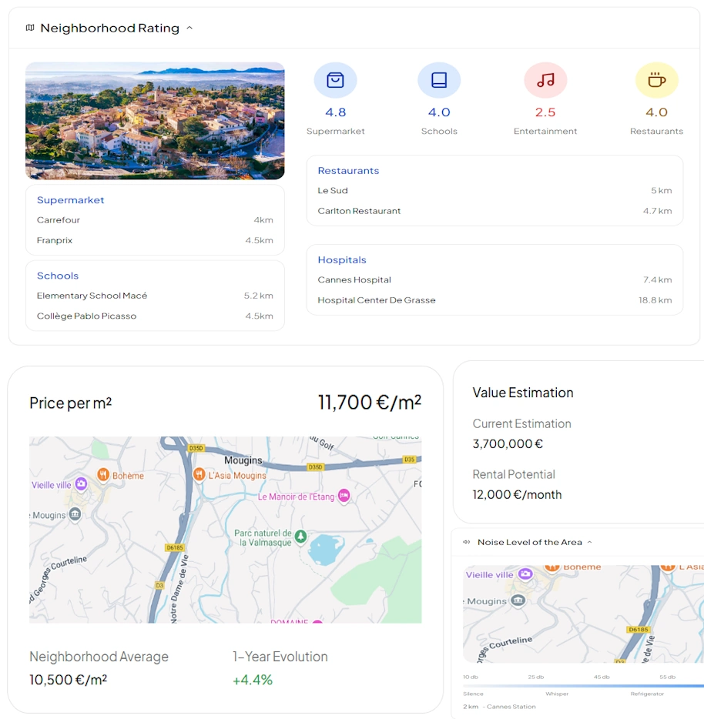Image resolution: width=704 pixels, height=719 pixels.
Task: Click Elementary School Macé entry
Action: pos(155,296)
